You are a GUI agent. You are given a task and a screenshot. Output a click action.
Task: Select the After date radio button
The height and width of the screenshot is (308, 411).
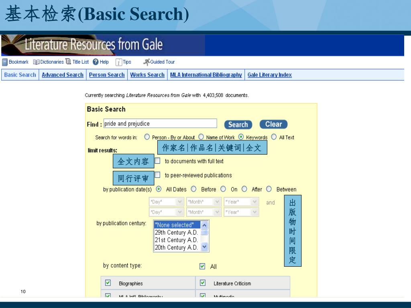pos(244,189)
